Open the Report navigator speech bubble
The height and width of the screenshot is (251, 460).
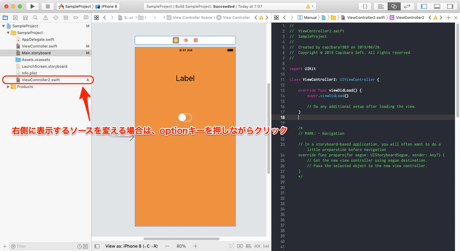pos(86,18)
